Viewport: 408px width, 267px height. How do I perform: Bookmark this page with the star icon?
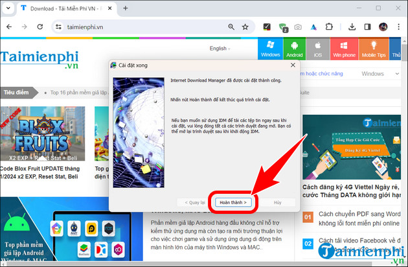coord(245,27)
